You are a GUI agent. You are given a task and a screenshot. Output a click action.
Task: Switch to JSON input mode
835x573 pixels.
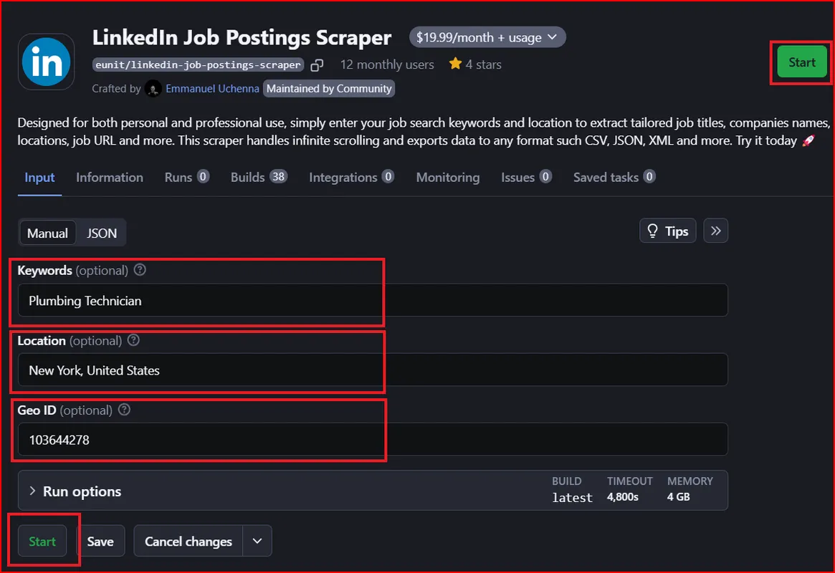pos(101,233)
